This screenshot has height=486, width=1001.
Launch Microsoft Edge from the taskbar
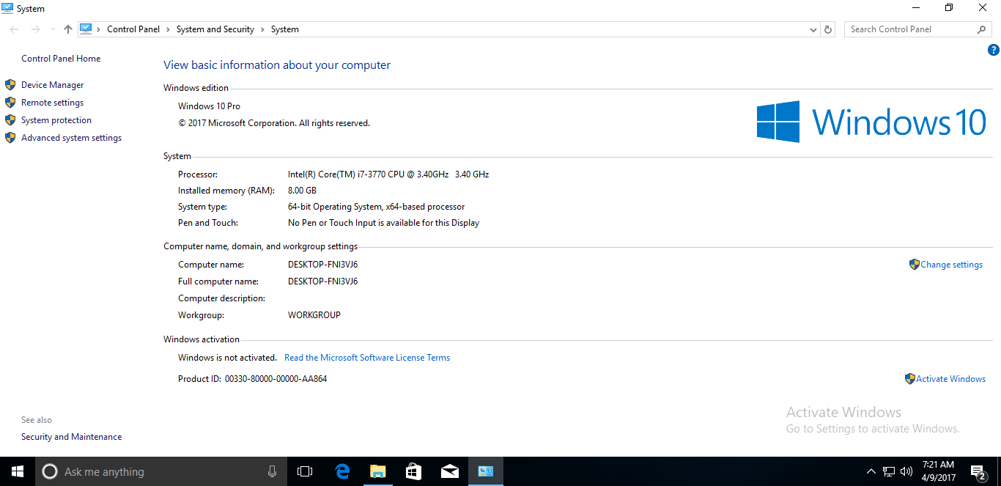[x=342, y=471]
